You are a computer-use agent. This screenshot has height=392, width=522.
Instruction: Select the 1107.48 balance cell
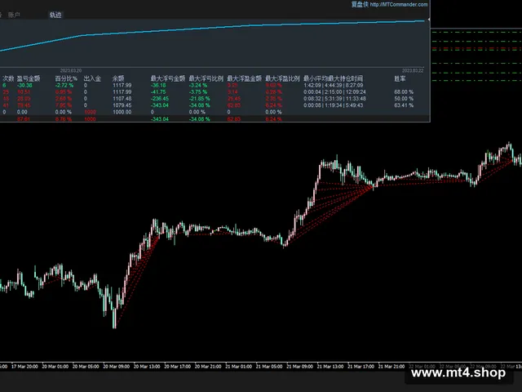pyautogui.click(x=122, y=99)
